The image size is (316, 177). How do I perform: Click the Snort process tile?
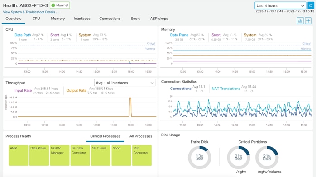pos(121,155)
